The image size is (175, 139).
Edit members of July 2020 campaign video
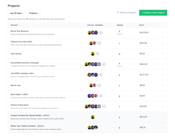pos(101,75)
